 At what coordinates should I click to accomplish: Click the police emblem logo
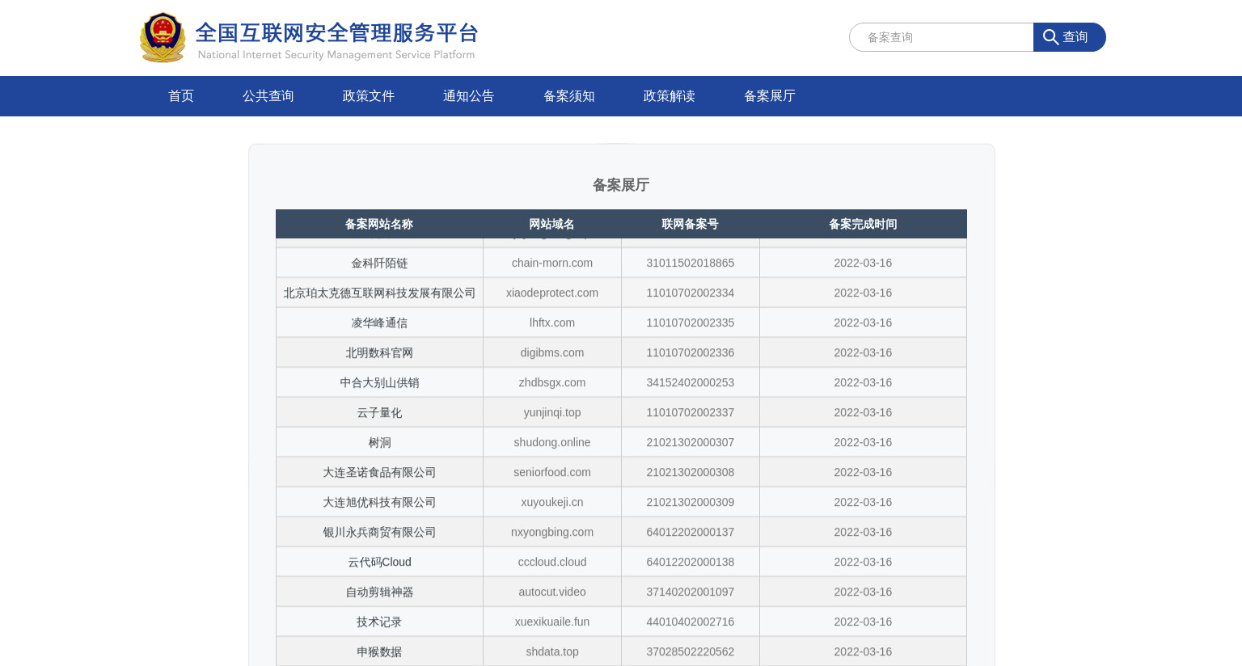(163, 37)
